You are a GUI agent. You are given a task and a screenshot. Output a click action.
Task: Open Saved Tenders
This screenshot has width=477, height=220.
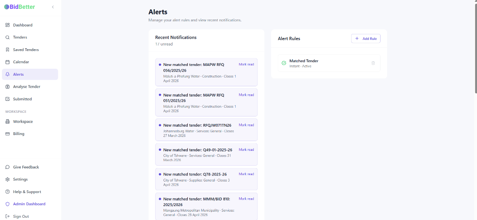click(x=30, y=50)
